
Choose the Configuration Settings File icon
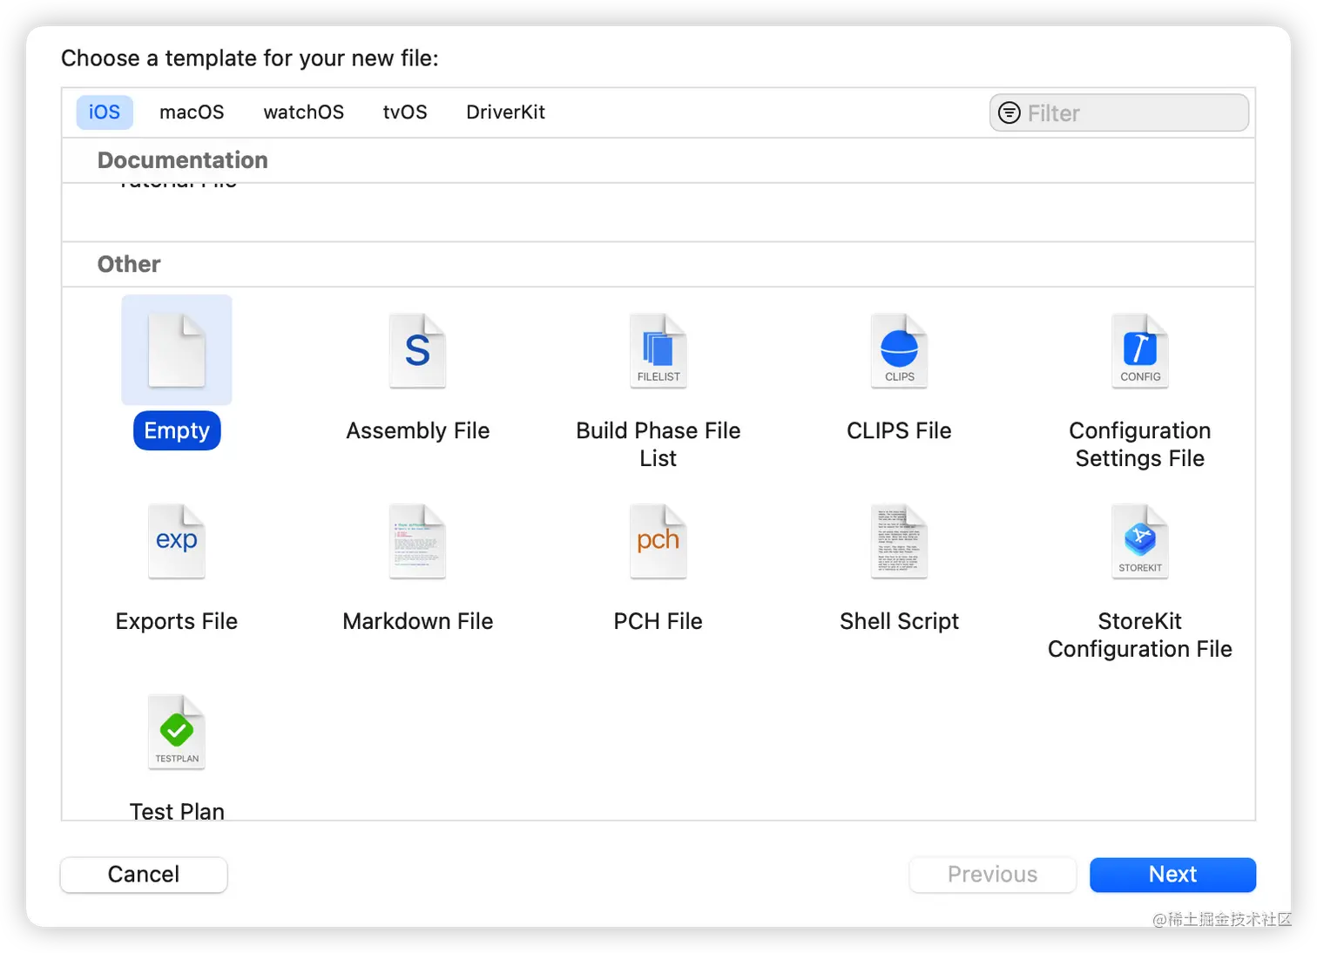1140,350
